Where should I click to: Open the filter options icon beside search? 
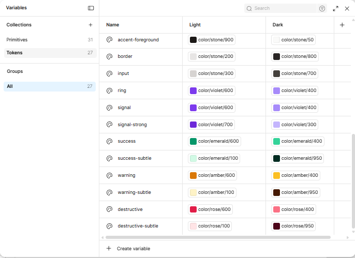pyautogui.click(x=322, y=8)
